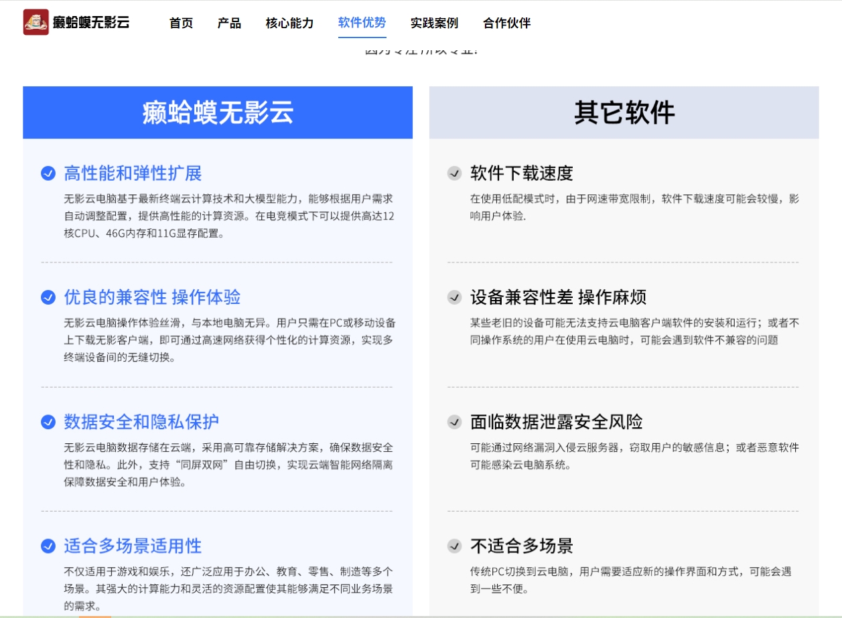Click the 其它软件 column header

pos(624,112)
